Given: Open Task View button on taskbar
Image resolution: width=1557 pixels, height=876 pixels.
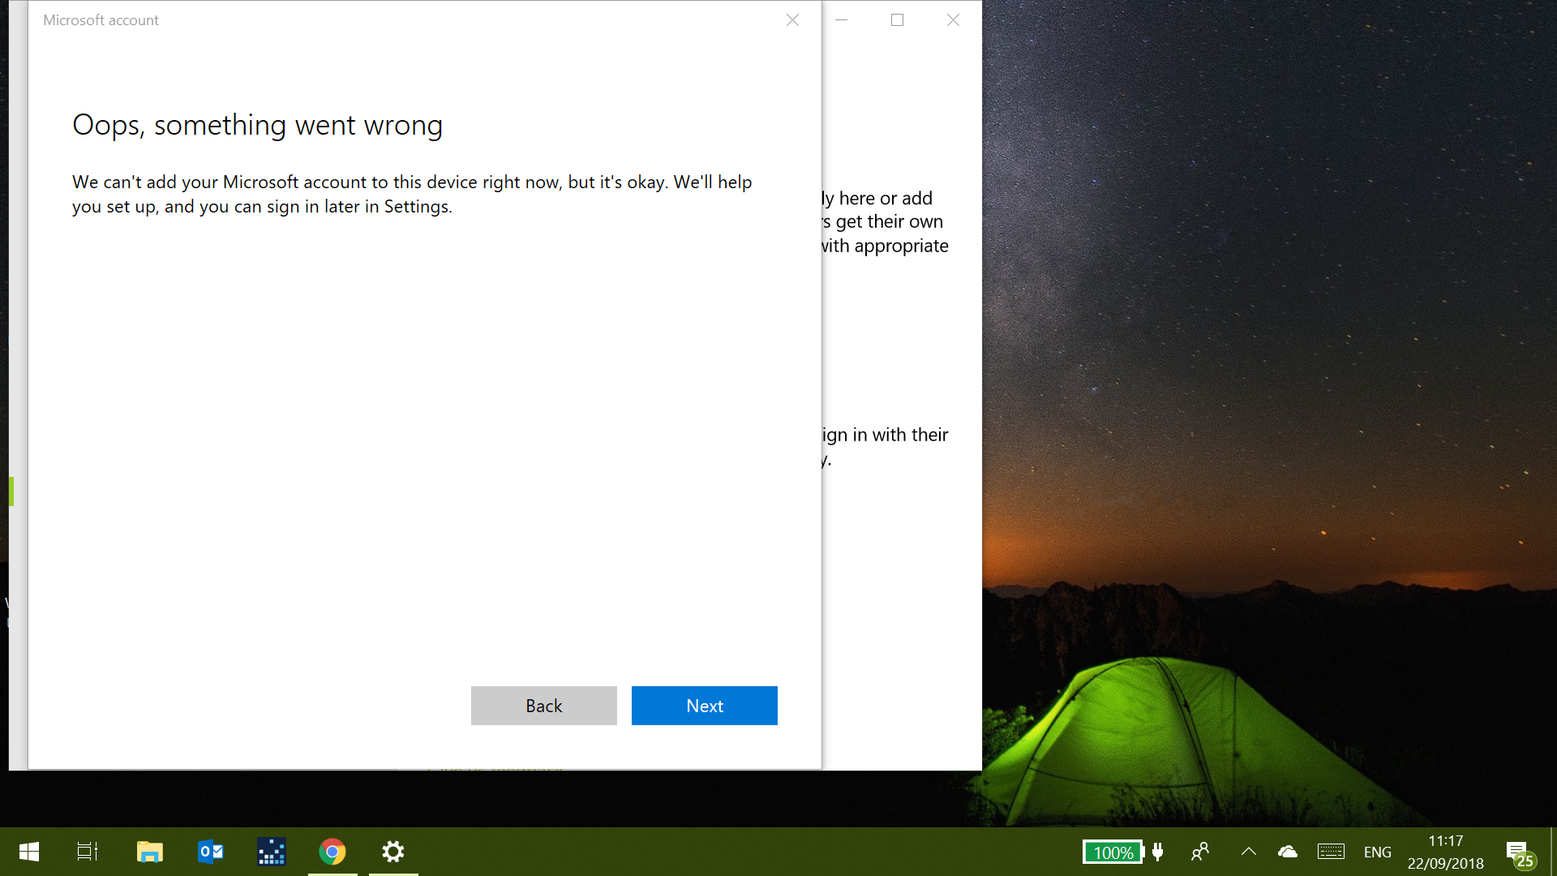Looking at the screenshot, I should click(88, 852).
